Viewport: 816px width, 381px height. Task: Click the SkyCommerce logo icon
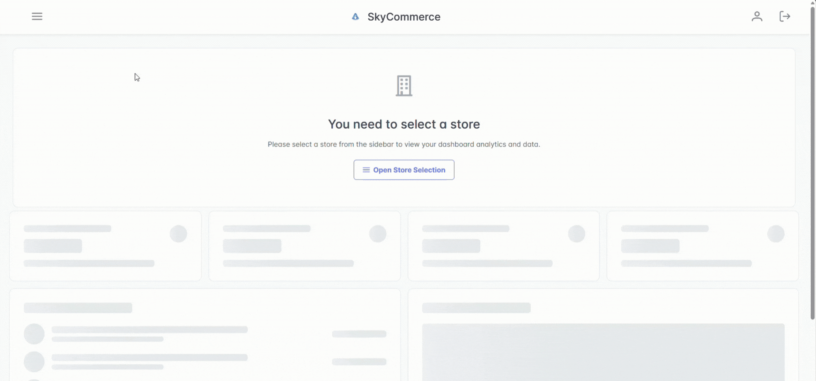(356, 17)
